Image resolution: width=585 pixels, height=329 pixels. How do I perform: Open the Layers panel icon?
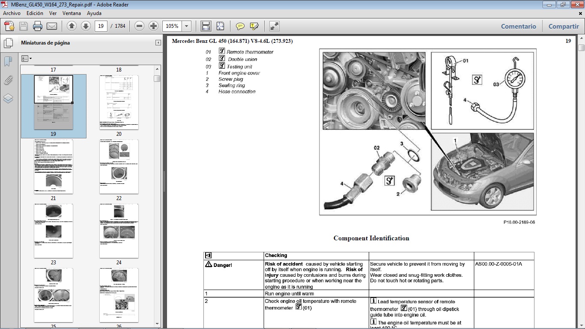[x=7, y=99]
